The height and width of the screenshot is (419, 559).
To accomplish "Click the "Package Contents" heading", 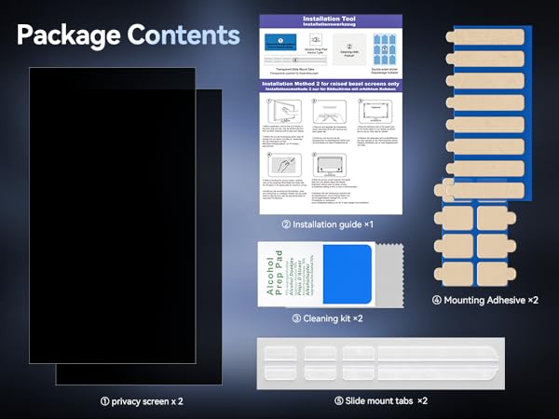I will pyautogui.click(x=129, y=35).
